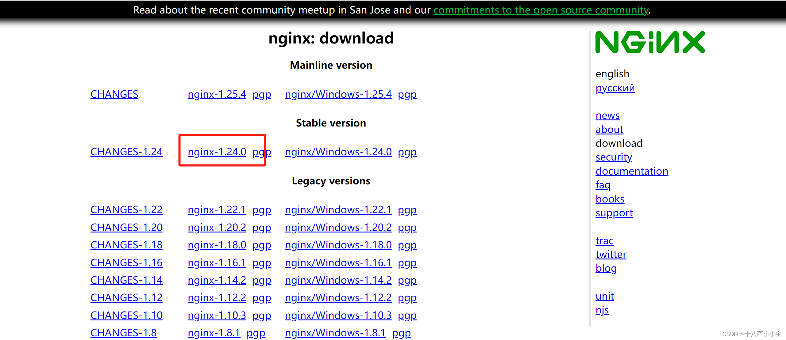Viewport: 786px width, 340px height.
Task: Open the faq page
Action: pos(603,185)
